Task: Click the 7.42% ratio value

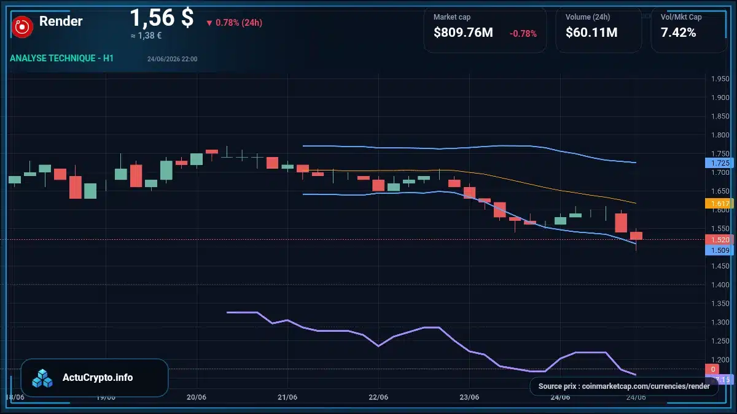Action: [x=678, y=33]
